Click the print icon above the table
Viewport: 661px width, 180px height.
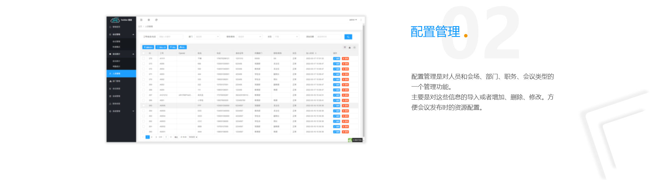354,47
